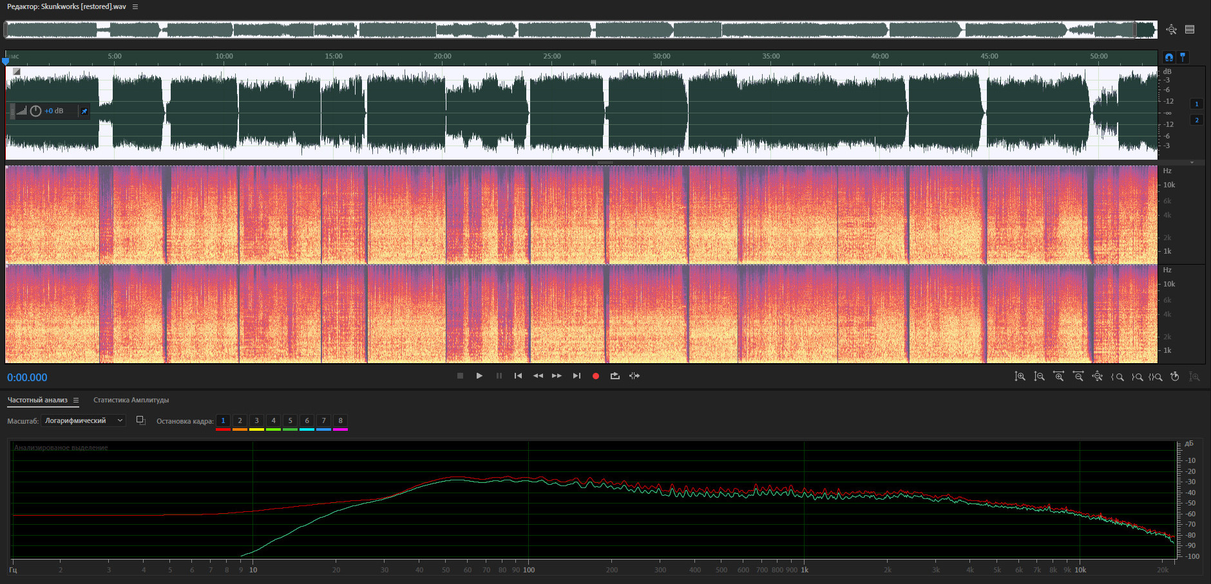1211x584 pixels.
Task: Click the 0:00.000 timecode display
Action: (27, 378)
